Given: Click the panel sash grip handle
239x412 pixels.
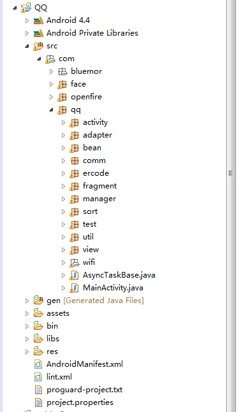Looking at the screenshot, I should pos(231,173).
